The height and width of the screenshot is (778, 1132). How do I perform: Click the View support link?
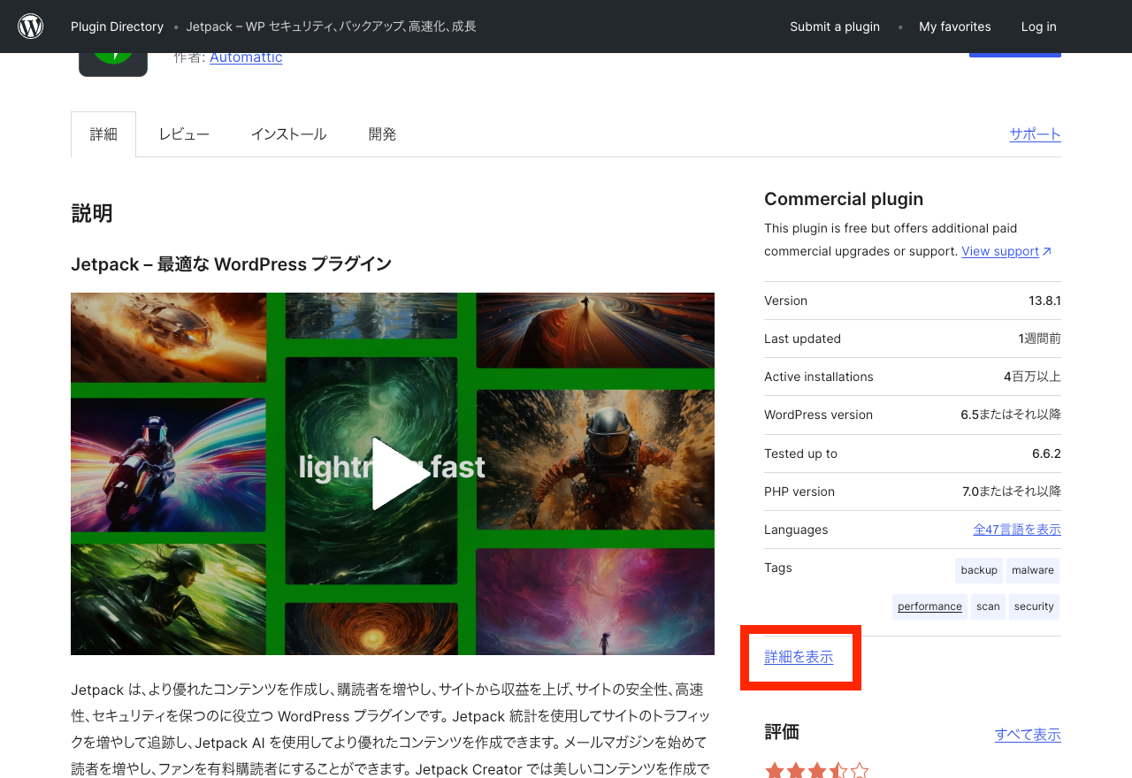tap(1006, 251)
